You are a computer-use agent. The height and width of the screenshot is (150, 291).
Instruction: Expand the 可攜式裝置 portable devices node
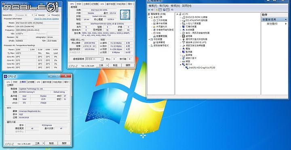[x=180, y=27]
